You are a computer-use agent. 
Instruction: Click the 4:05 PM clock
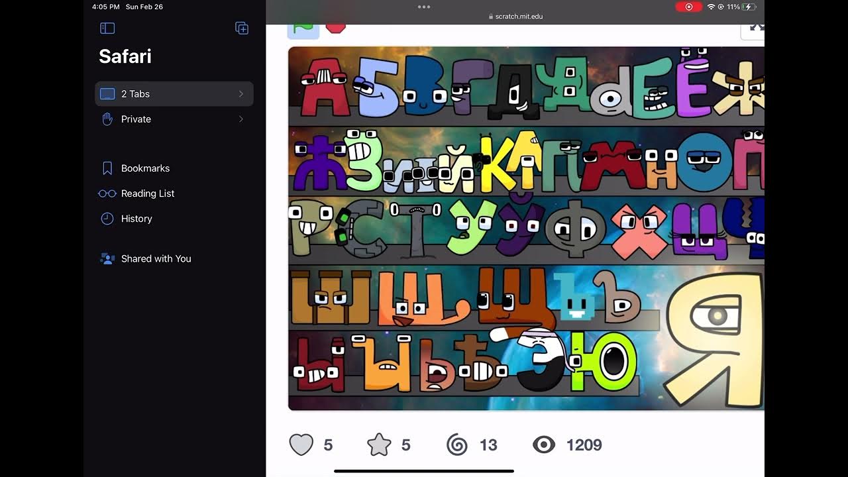(x=106, y=7)
